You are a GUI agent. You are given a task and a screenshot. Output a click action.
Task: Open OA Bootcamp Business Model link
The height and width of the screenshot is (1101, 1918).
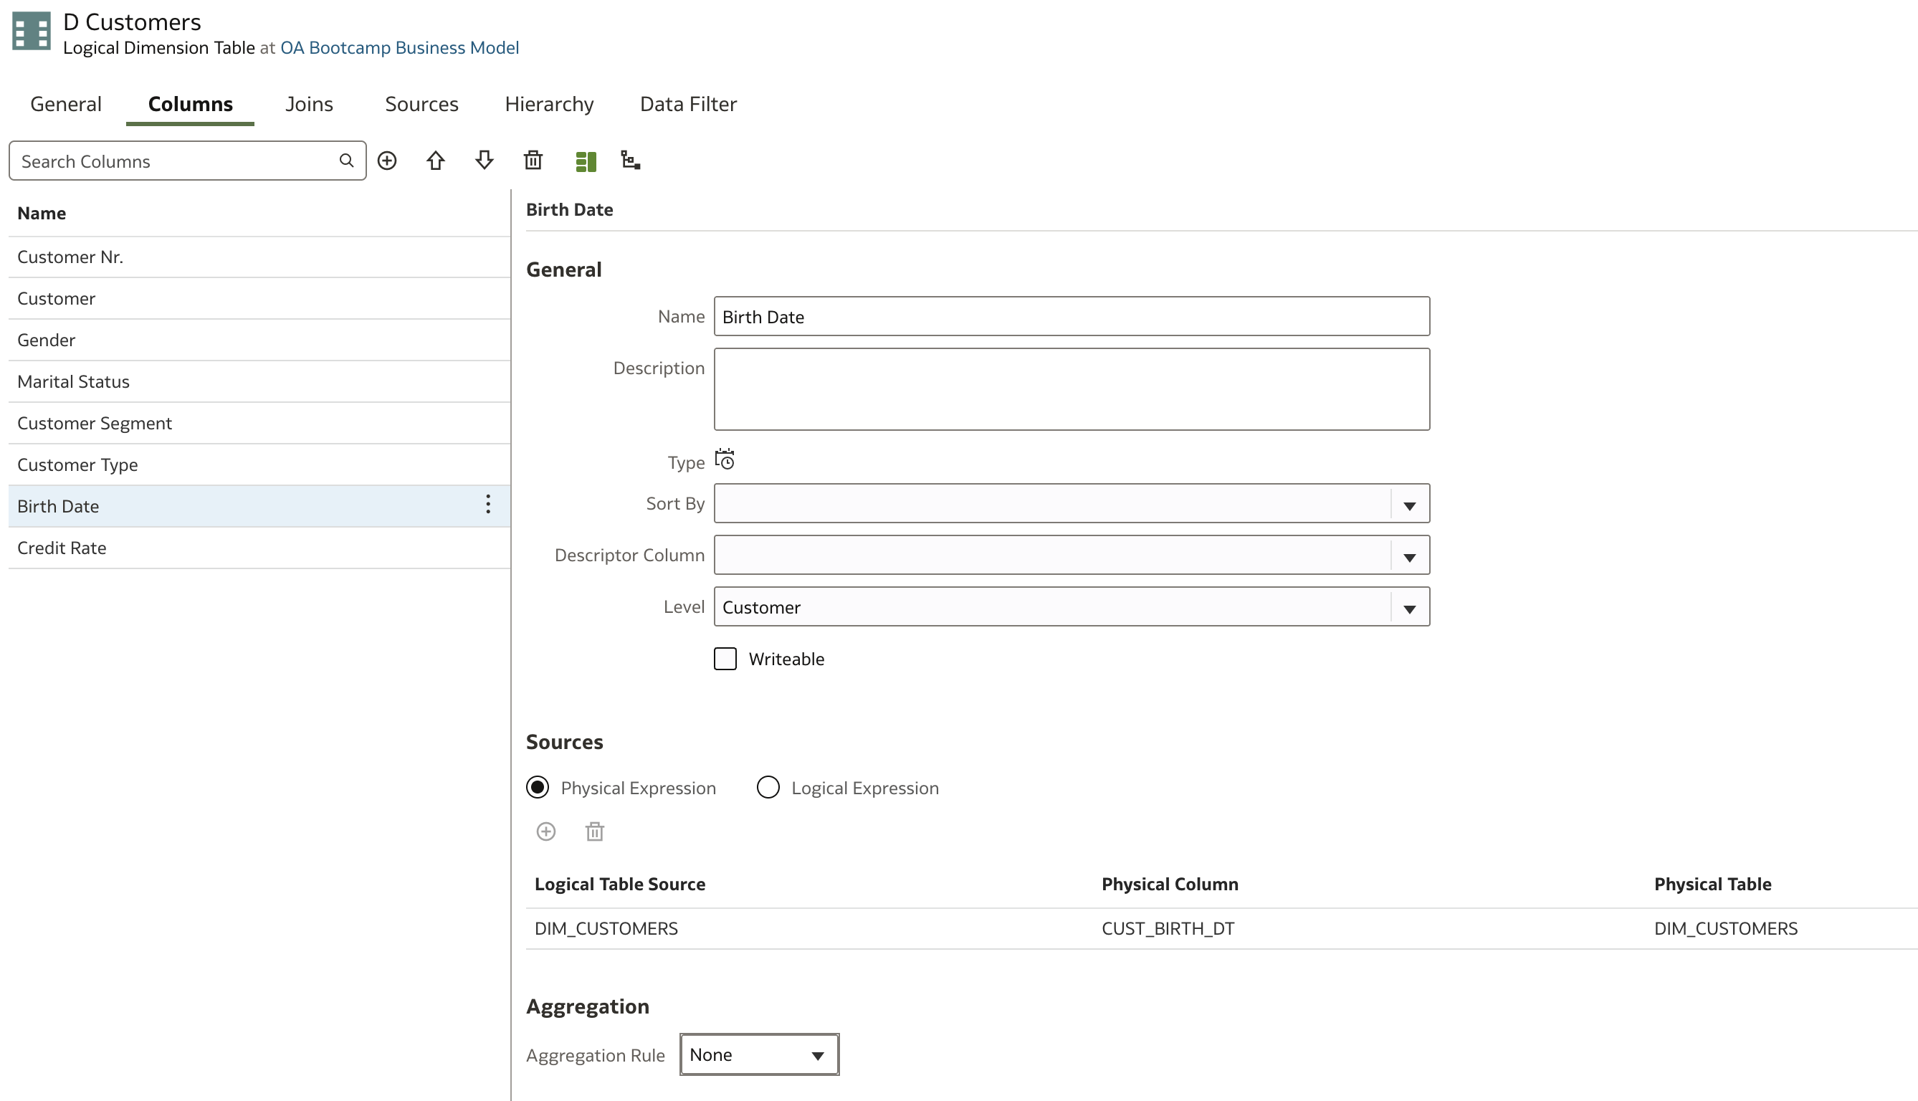coord(400,47)
